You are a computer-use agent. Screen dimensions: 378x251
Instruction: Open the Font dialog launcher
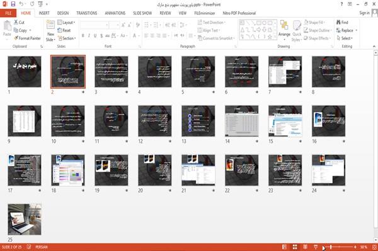point(140,47)
